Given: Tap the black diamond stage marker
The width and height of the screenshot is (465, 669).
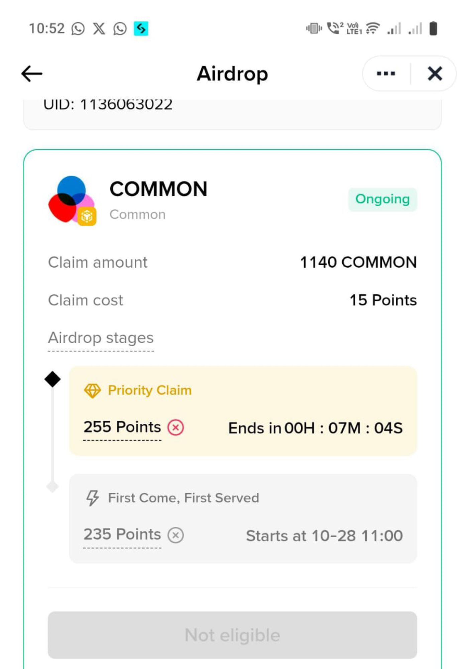Looking at the screenshot, I should [x=52, y=379].
